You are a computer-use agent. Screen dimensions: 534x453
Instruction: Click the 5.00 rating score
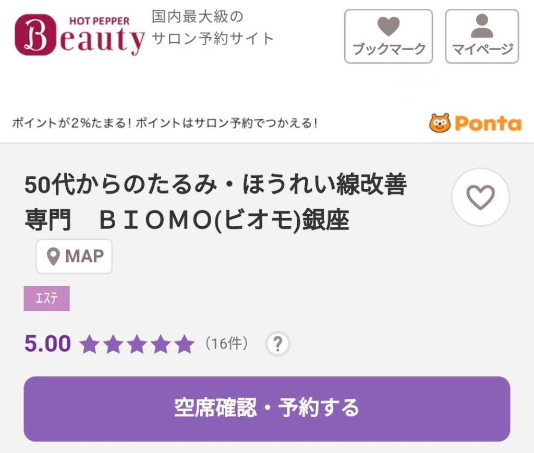(47, 344)
